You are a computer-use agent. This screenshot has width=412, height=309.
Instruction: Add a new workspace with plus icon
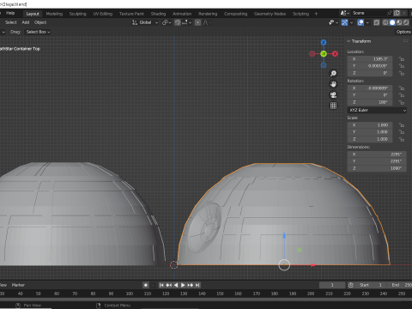click(x=316, y=14)
